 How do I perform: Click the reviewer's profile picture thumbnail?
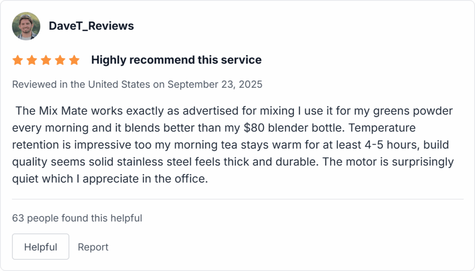pos(26,26)
